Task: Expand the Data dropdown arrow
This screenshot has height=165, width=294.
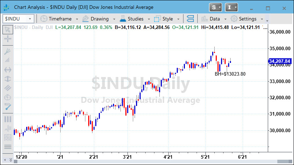Action: [225, 19]
